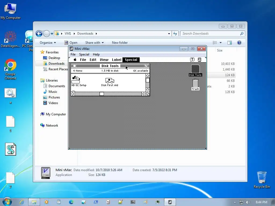Open Mini vMac Help menu
Viewport: 275px width, 206px height.
click(96, 54)
